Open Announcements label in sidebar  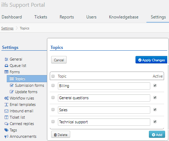(x=23, y=136)
